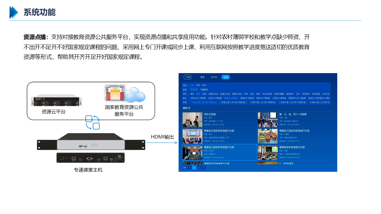Go to page 2 of courses
The height and width of the screenshot is (214, 381).
click(x=199, y=168)
